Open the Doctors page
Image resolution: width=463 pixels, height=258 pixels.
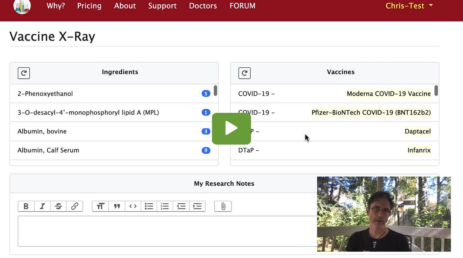pos(203,6)
